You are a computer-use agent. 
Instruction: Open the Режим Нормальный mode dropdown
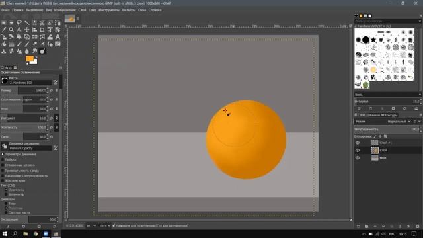click(399, 122)
